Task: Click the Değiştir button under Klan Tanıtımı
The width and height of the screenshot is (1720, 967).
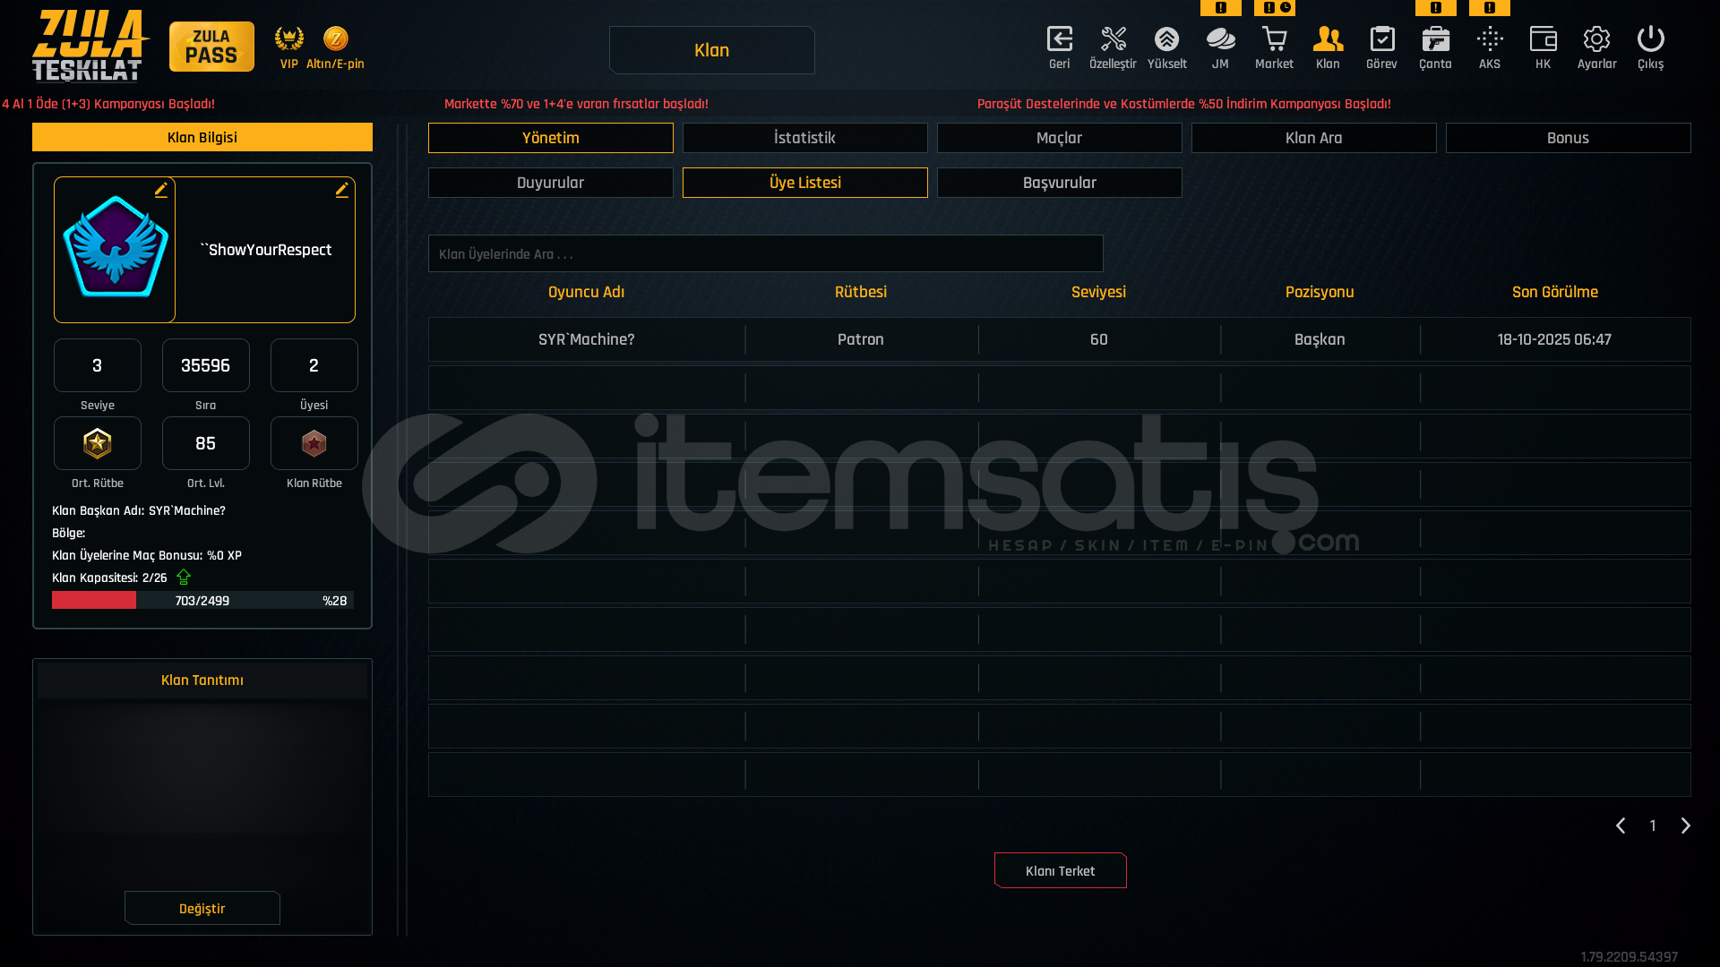Action: point(202,908)
